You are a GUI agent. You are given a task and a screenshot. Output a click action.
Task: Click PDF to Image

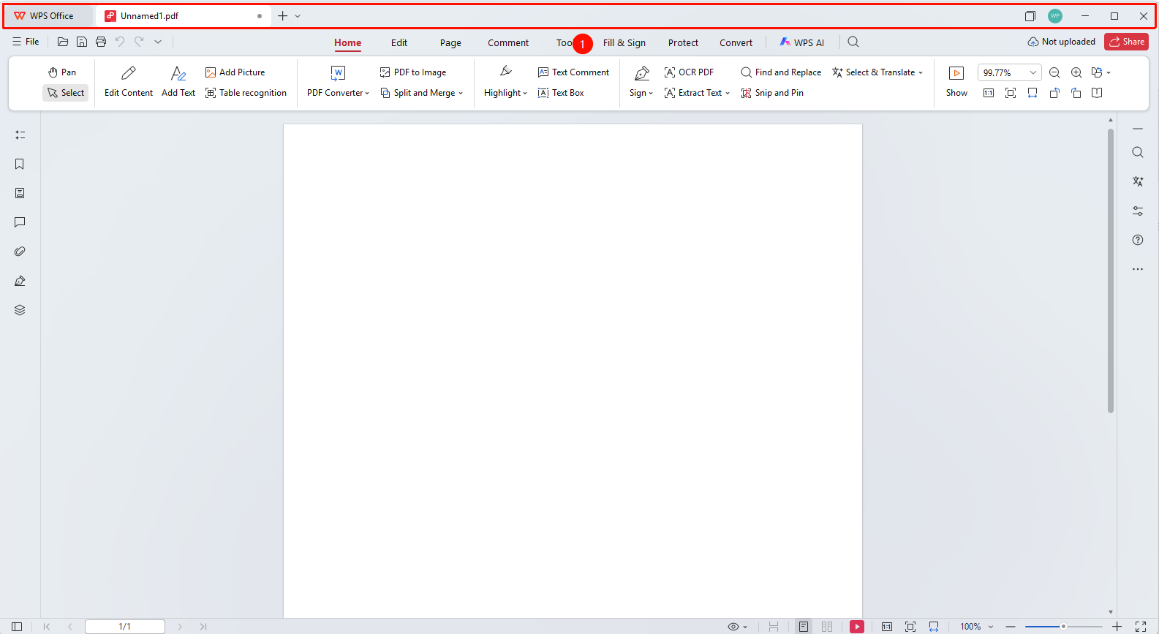[x=413, y=72]
